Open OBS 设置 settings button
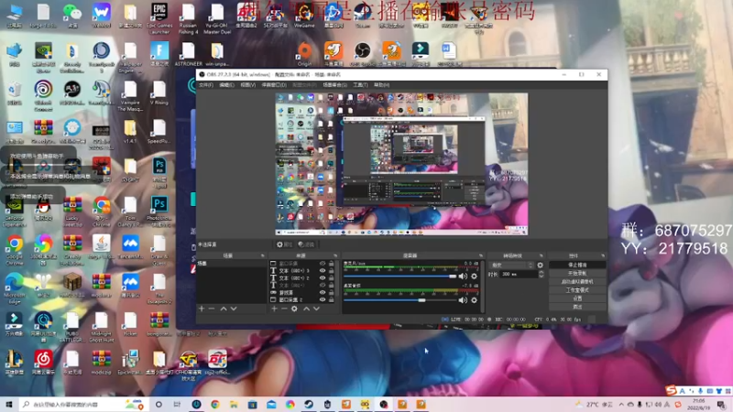Viewport: 733px width, 412px height. [577, 298]
